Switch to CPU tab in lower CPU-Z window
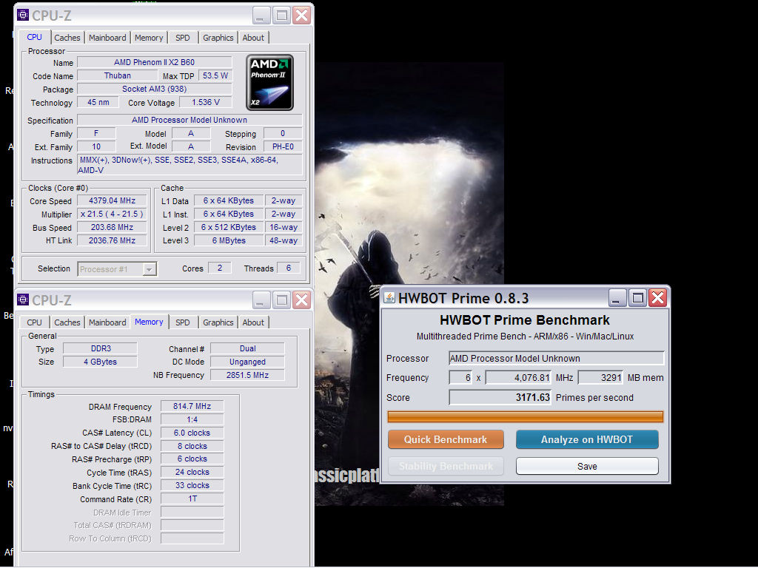 (x=34, y=322)
